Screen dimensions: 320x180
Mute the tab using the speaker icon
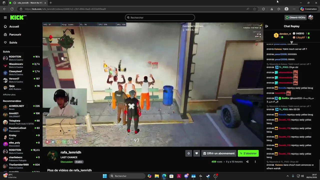point(14,3)
